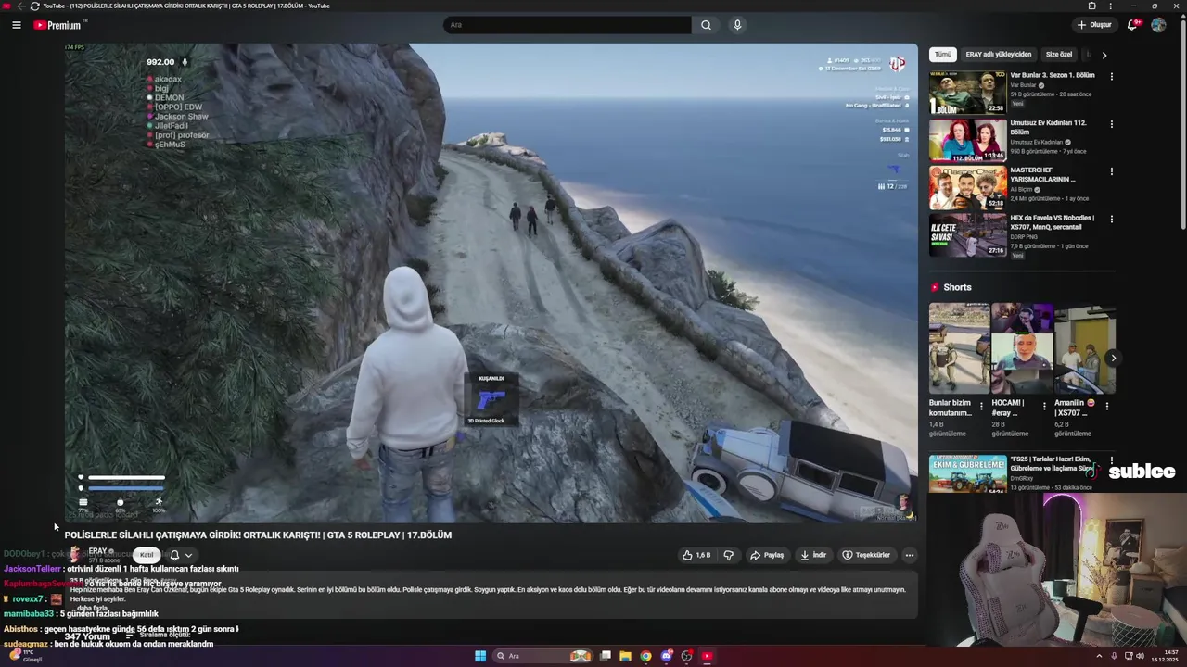Open the Shorts section icon
Viewport: 1187px width, 667px height.
pyautogui.click(x=935, y=287)
